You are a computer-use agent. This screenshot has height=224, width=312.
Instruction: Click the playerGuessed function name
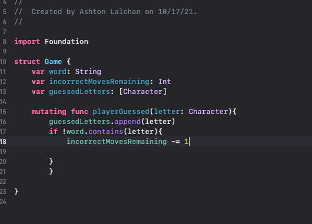pos(121,112)
